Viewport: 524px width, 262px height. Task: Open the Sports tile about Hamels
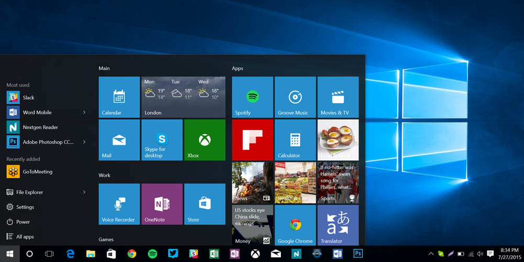click(338, 182)
